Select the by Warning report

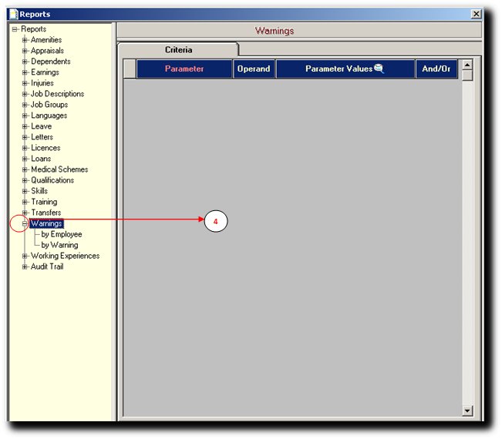tap(59, 245)
